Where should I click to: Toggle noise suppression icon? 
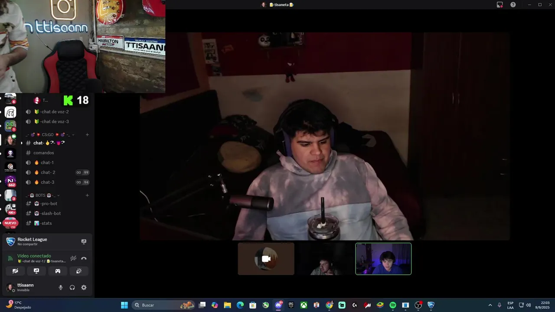[73, 258]
